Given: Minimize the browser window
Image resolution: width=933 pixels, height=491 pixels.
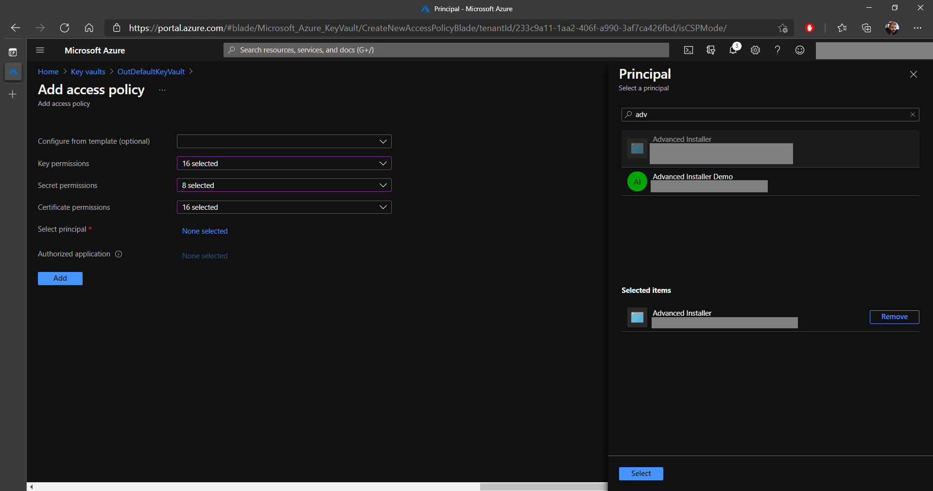Looking at the screenshot, I should 869,8.
